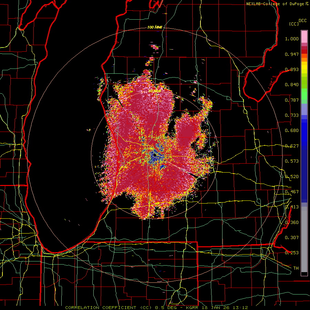Viewport: 310px width, 310px height.
Task: Click the KGRR station identifier
Action: pyautogui.click(x=193, y=308)
